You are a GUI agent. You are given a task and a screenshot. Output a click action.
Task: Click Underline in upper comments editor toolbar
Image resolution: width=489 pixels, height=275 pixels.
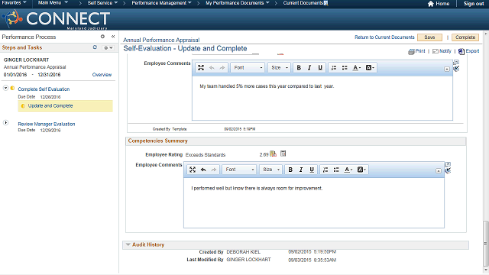(320, 68)
